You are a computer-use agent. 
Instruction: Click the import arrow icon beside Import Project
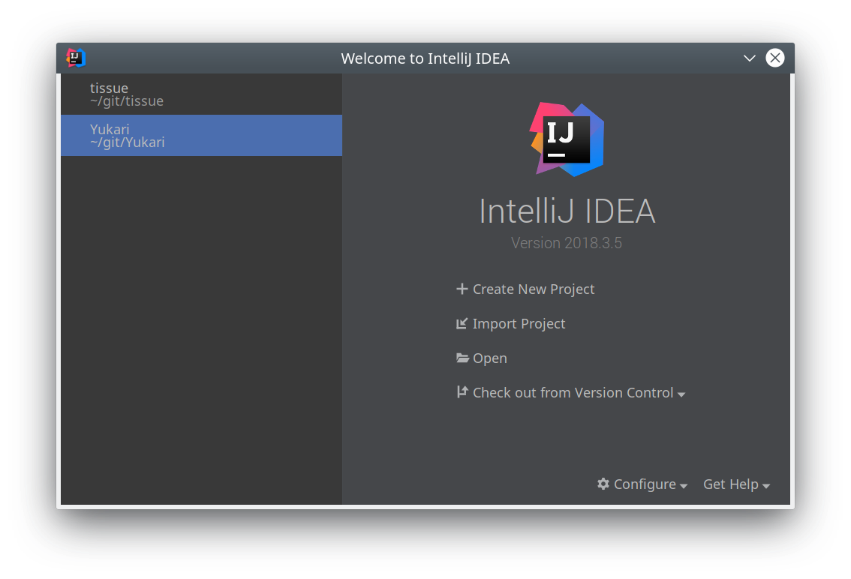tap(462, 324)
